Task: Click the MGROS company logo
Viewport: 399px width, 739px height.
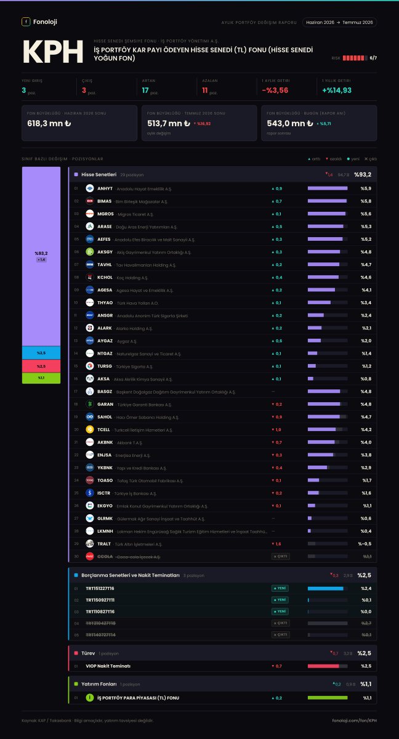Action: point(89,214)
